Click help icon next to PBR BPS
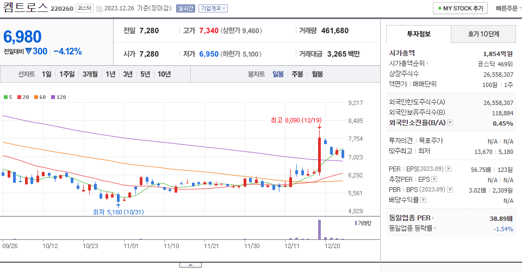This screenshot has width=522, height=272. (x=450, y=190)
